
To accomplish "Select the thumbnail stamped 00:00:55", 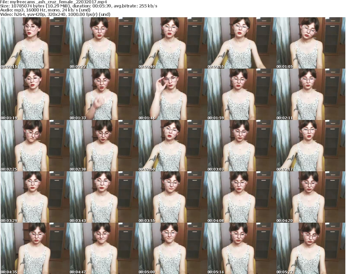I will [242, 43].
